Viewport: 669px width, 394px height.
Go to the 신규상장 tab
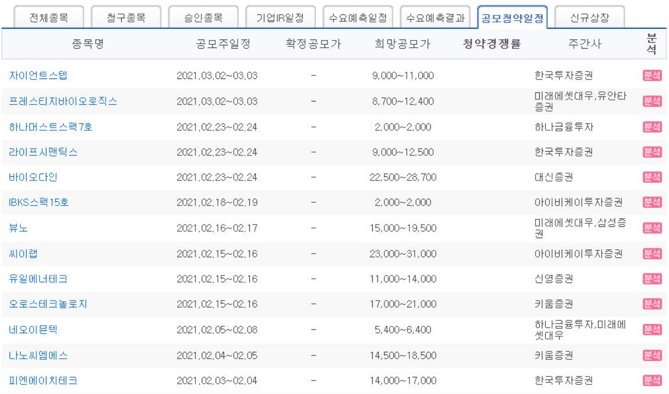point(590,18)
